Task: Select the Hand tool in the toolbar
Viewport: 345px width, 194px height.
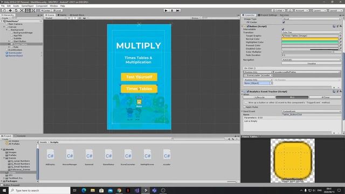Action: pyautogui.click(x=4, y=10)
